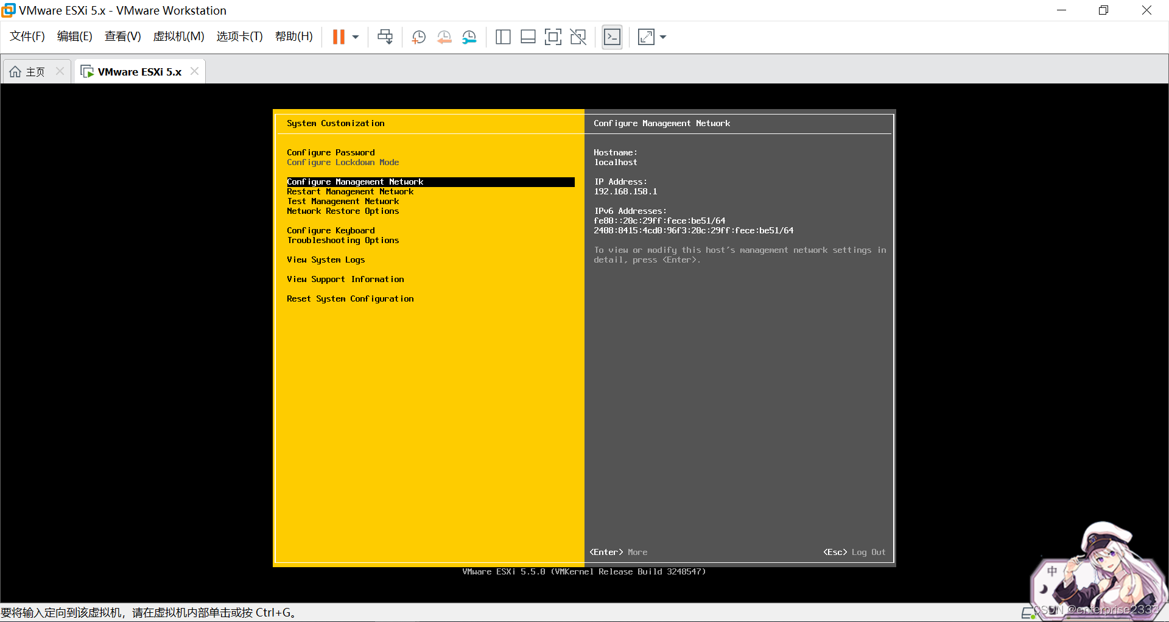The image size is (1169, 622).
Task: Enter full screen mode
Action: pos(552,37)
